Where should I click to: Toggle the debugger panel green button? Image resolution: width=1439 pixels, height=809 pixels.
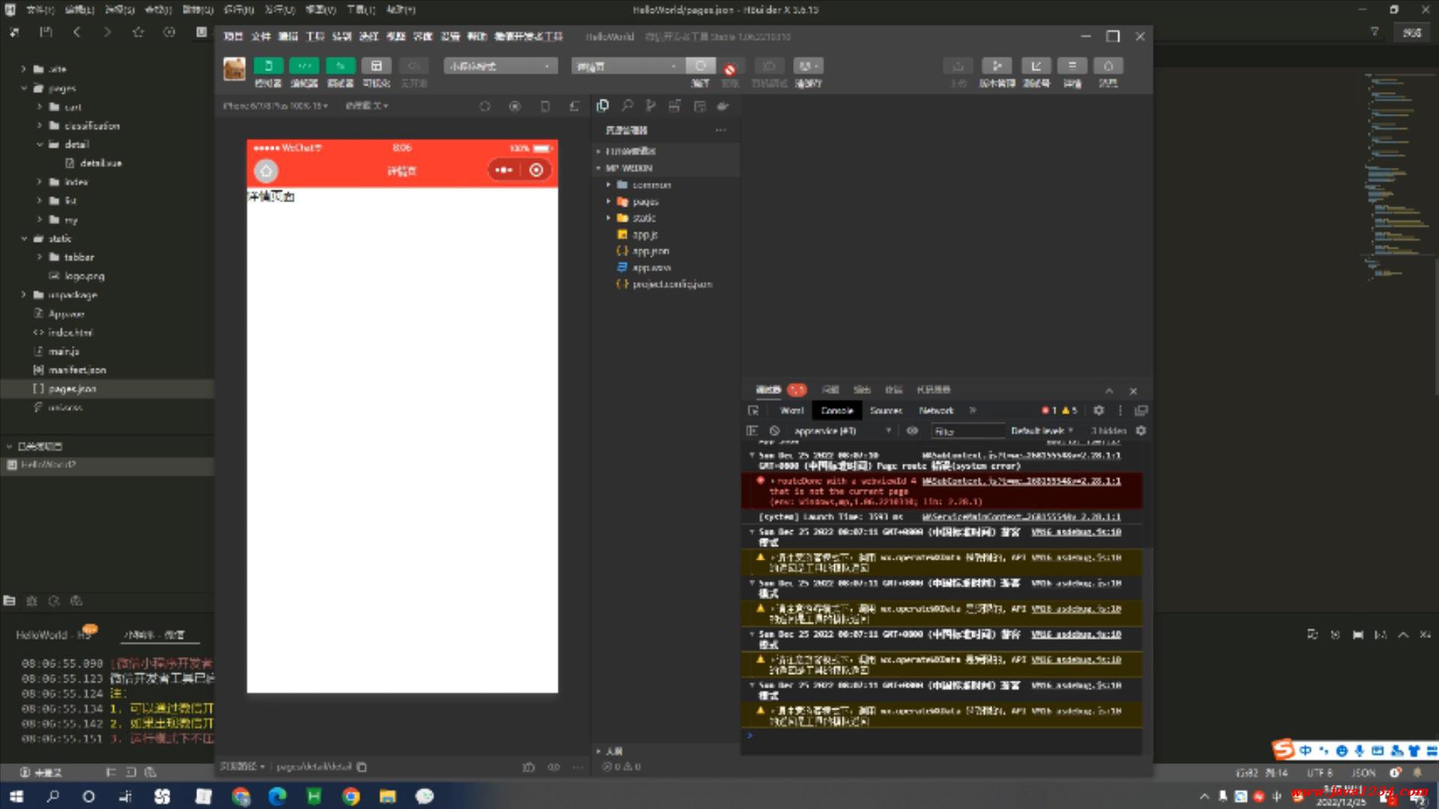[340, 66]
